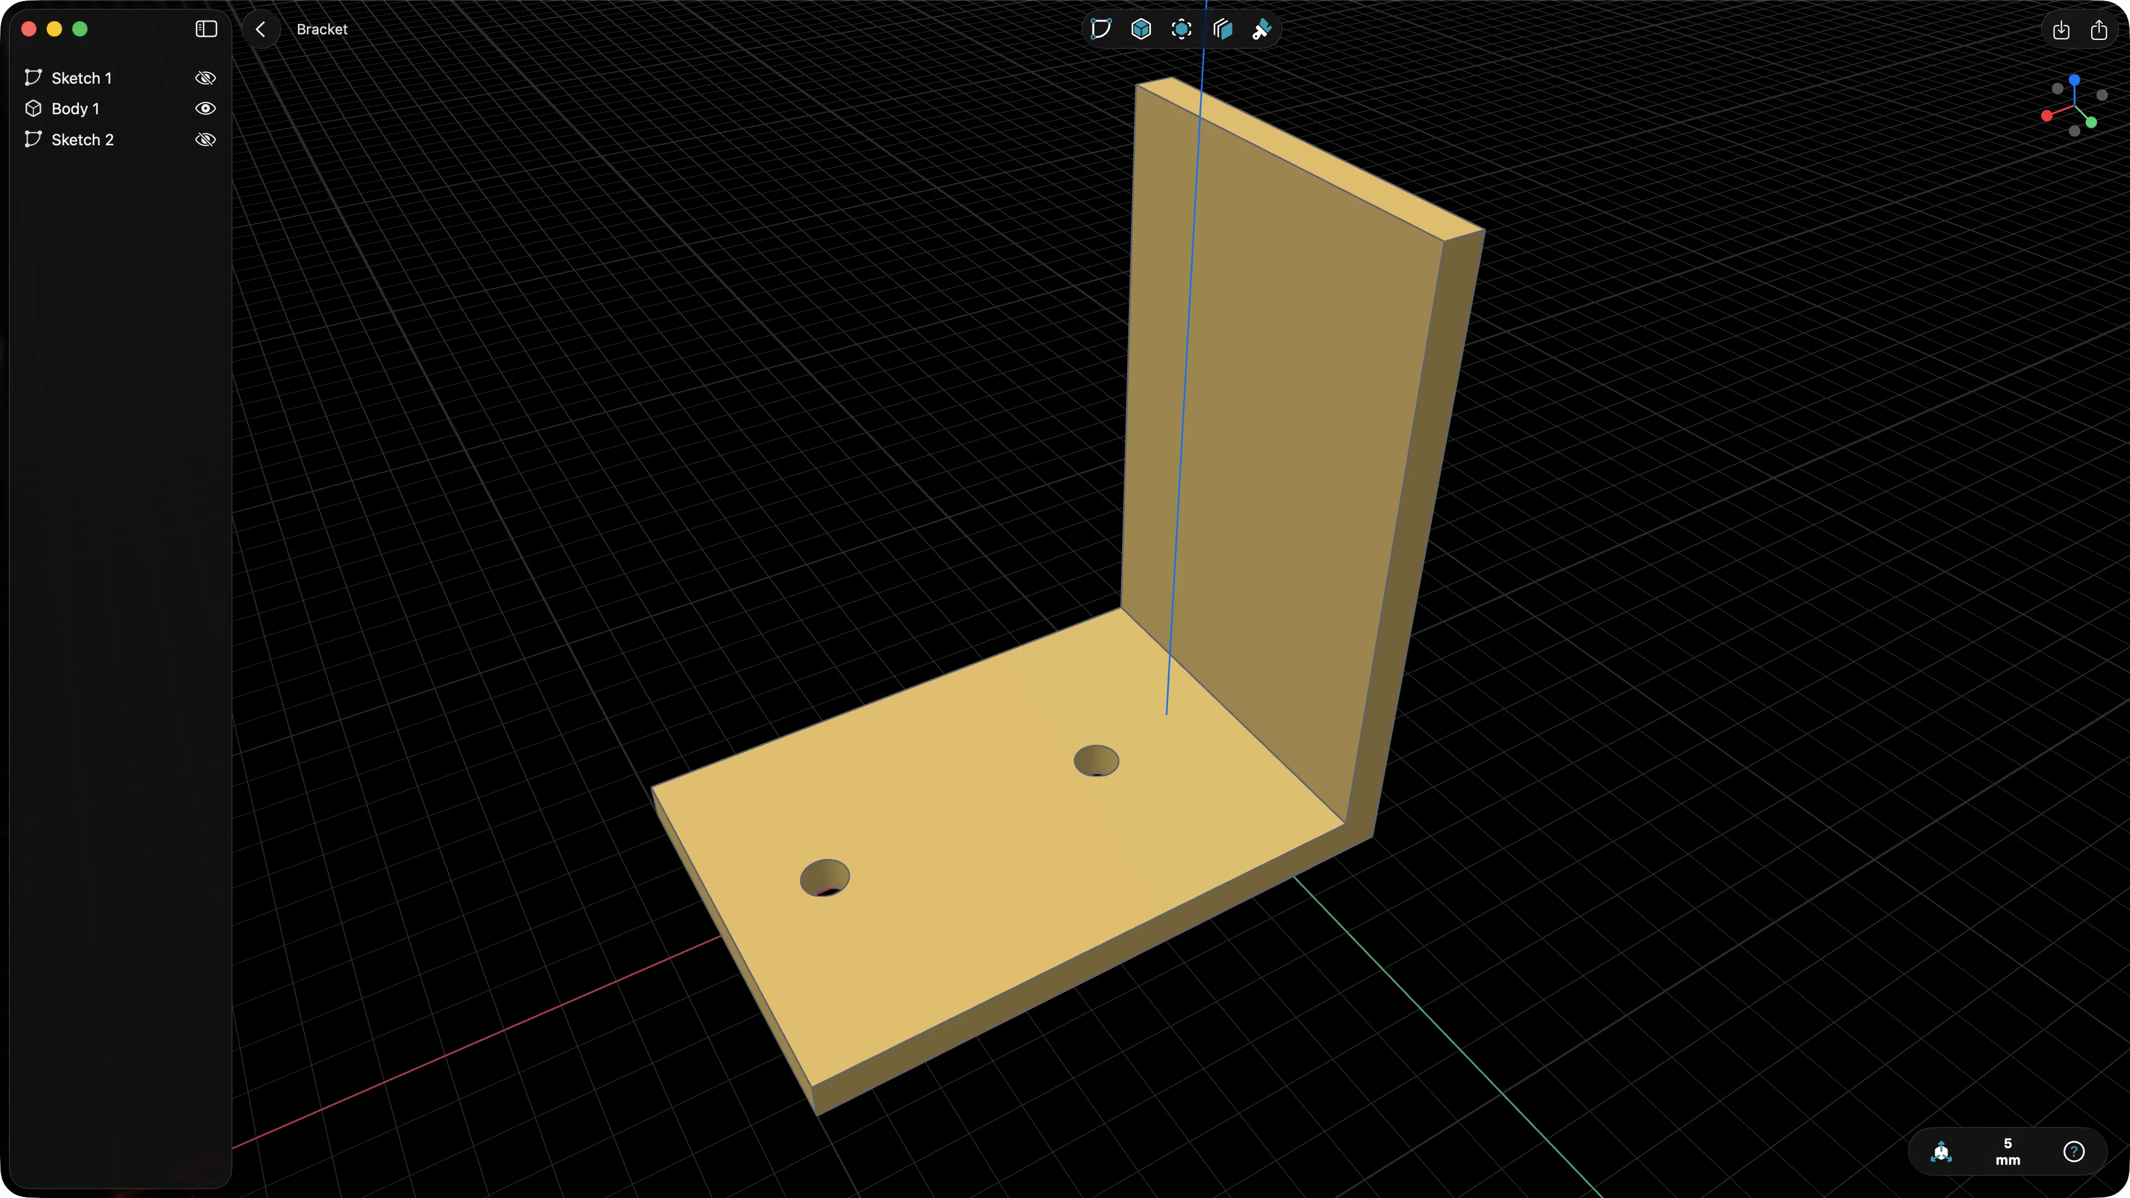The height and width of the screenshot is (1198, 2130).
Task: Click the Bracket document title
Action: pos(322,29)
